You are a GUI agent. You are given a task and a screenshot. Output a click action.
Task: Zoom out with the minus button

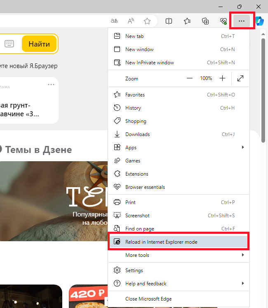click(x=190, y=78)
